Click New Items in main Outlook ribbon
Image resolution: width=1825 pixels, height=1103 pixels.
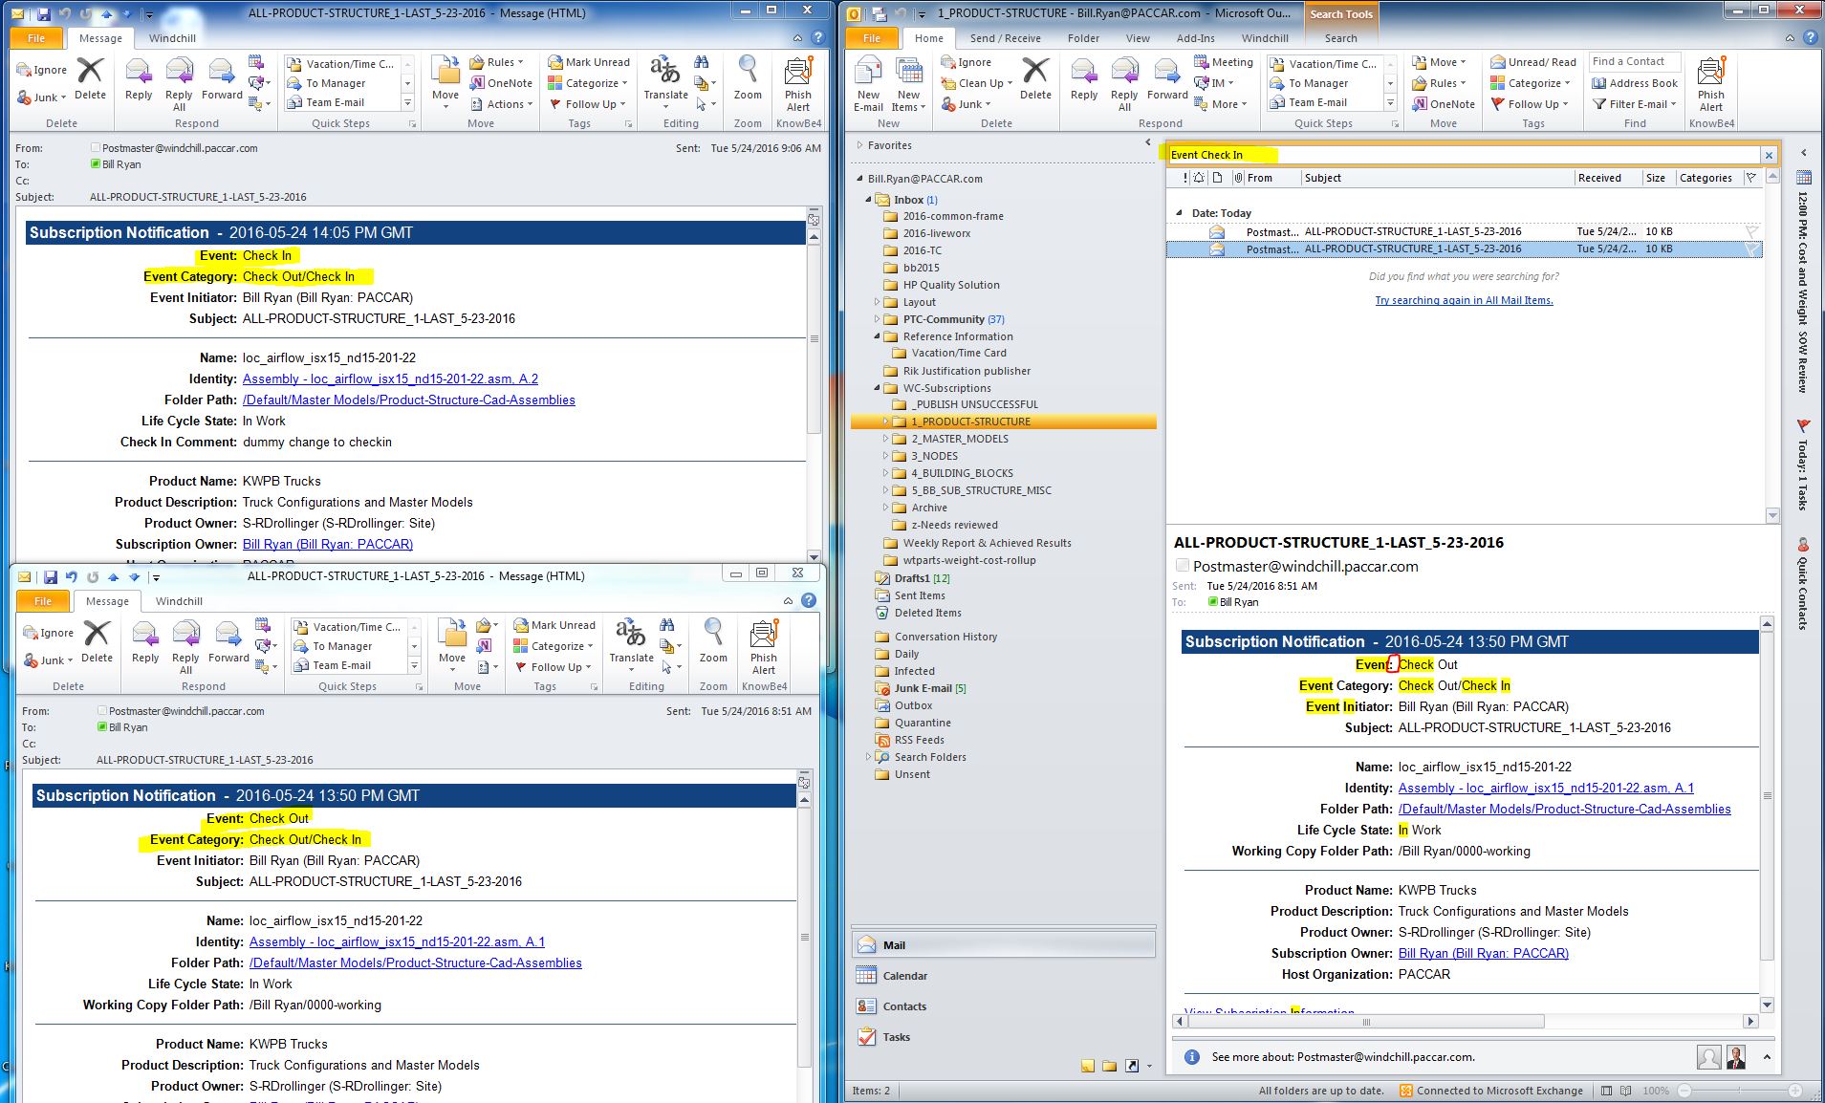point(908,84)
